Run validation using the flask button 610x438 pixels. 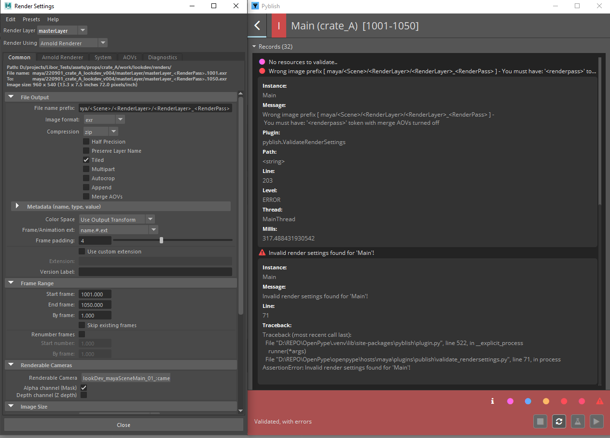pyautogui.click(x=577, y=421)
